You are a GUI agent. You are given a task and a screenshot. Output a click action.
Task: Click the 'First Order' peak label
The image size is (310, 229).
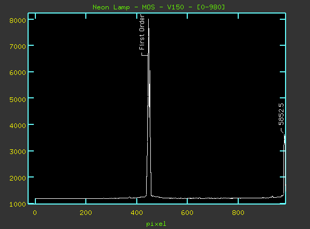point(142,32)
